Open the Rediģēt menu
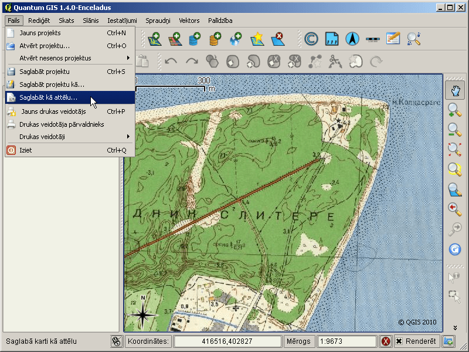 pos(39,21)
